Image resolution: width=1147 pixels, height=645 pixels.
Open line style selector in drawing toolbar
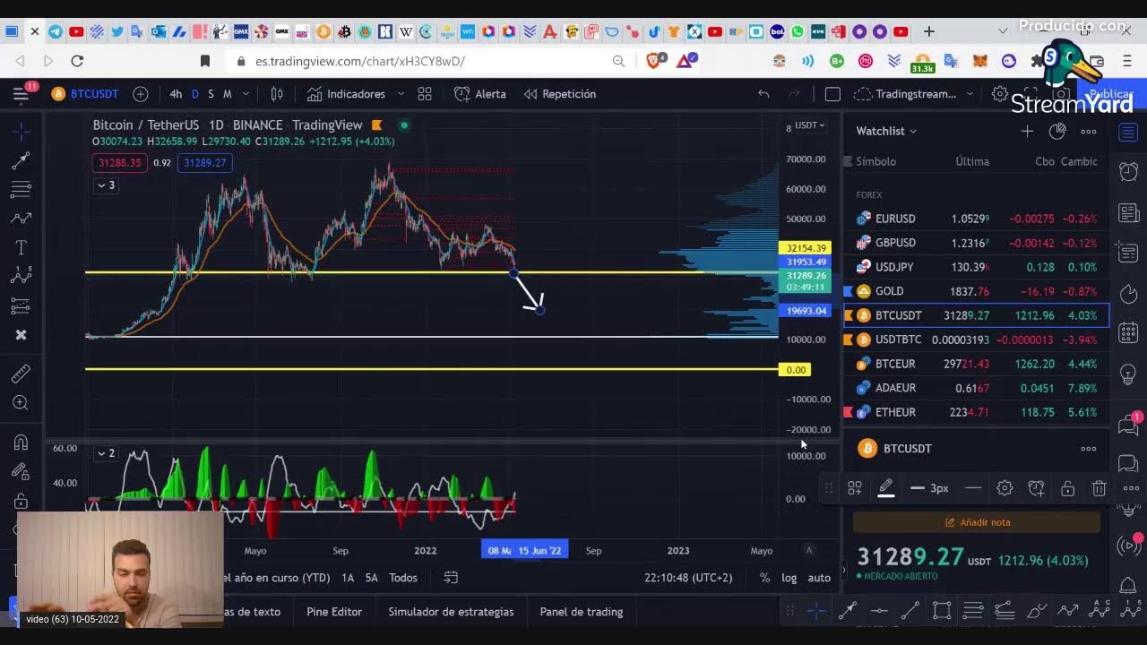[973, 488]
